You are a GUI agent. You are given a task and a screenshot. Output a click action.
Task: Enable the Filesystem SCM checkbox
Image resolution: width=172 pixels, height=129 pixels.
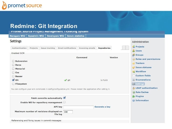pyautogui.click(x=13, y=84)
